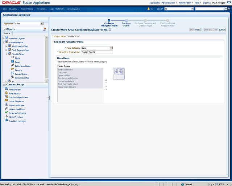The image size is (232, 186).
Task: Click the Cancel button
Action: pyautogui.click(x=222, y=30)
